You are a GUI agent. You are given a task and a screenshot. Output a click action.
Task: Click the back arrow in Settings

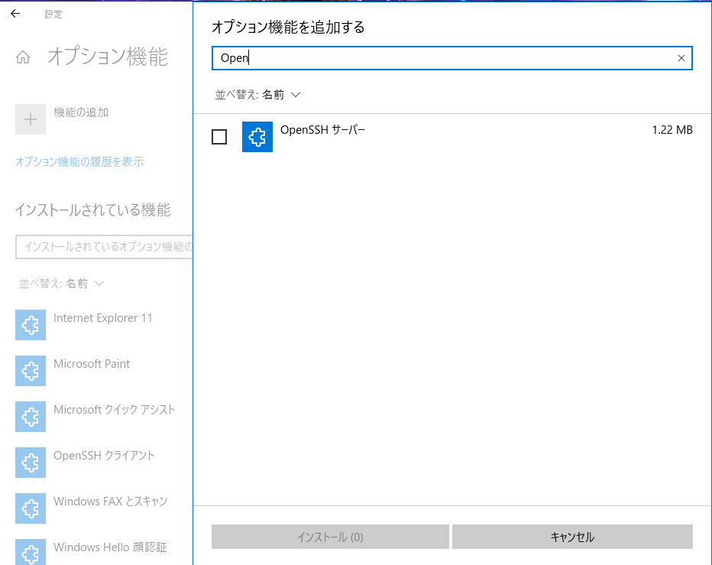pyautogui.click(x=15, y=14)
